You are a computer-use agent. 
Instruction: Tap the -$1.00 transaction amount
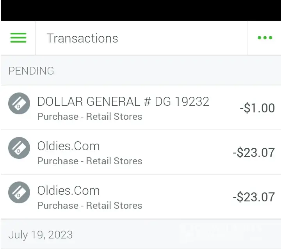[x=257, y=108]
